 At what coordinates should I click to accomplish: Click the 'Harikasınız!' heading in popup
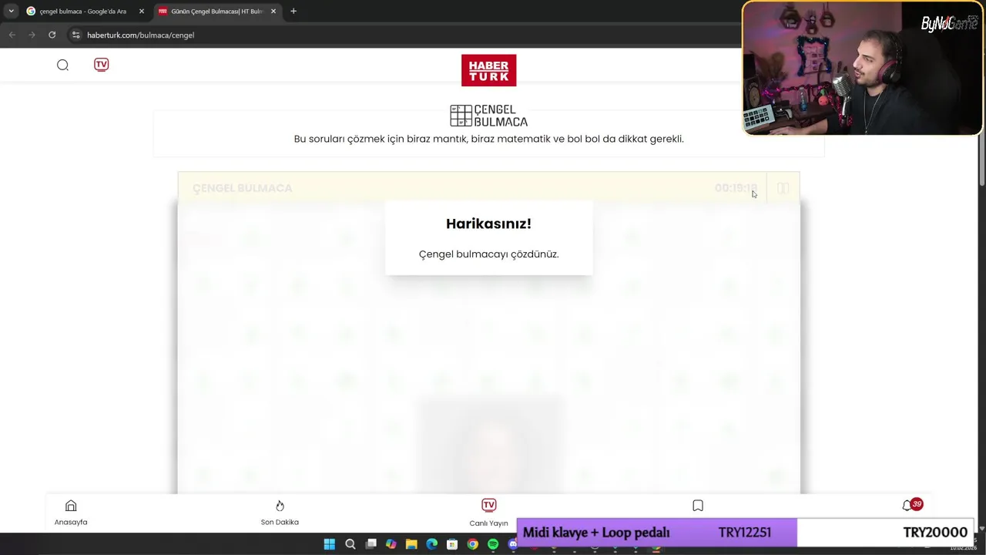click(488, 224)
